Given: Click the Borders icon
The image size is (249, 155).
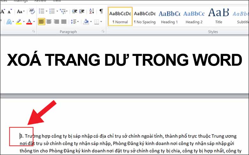Looking at the screenshot, I should [x=96, y=22].
